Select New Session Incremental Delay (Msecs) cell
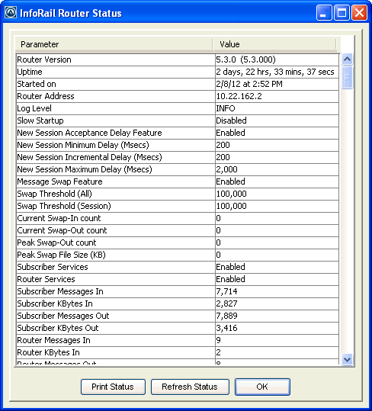Image resolution: width=372 pixels, height=411 pixels. [116, 157]
